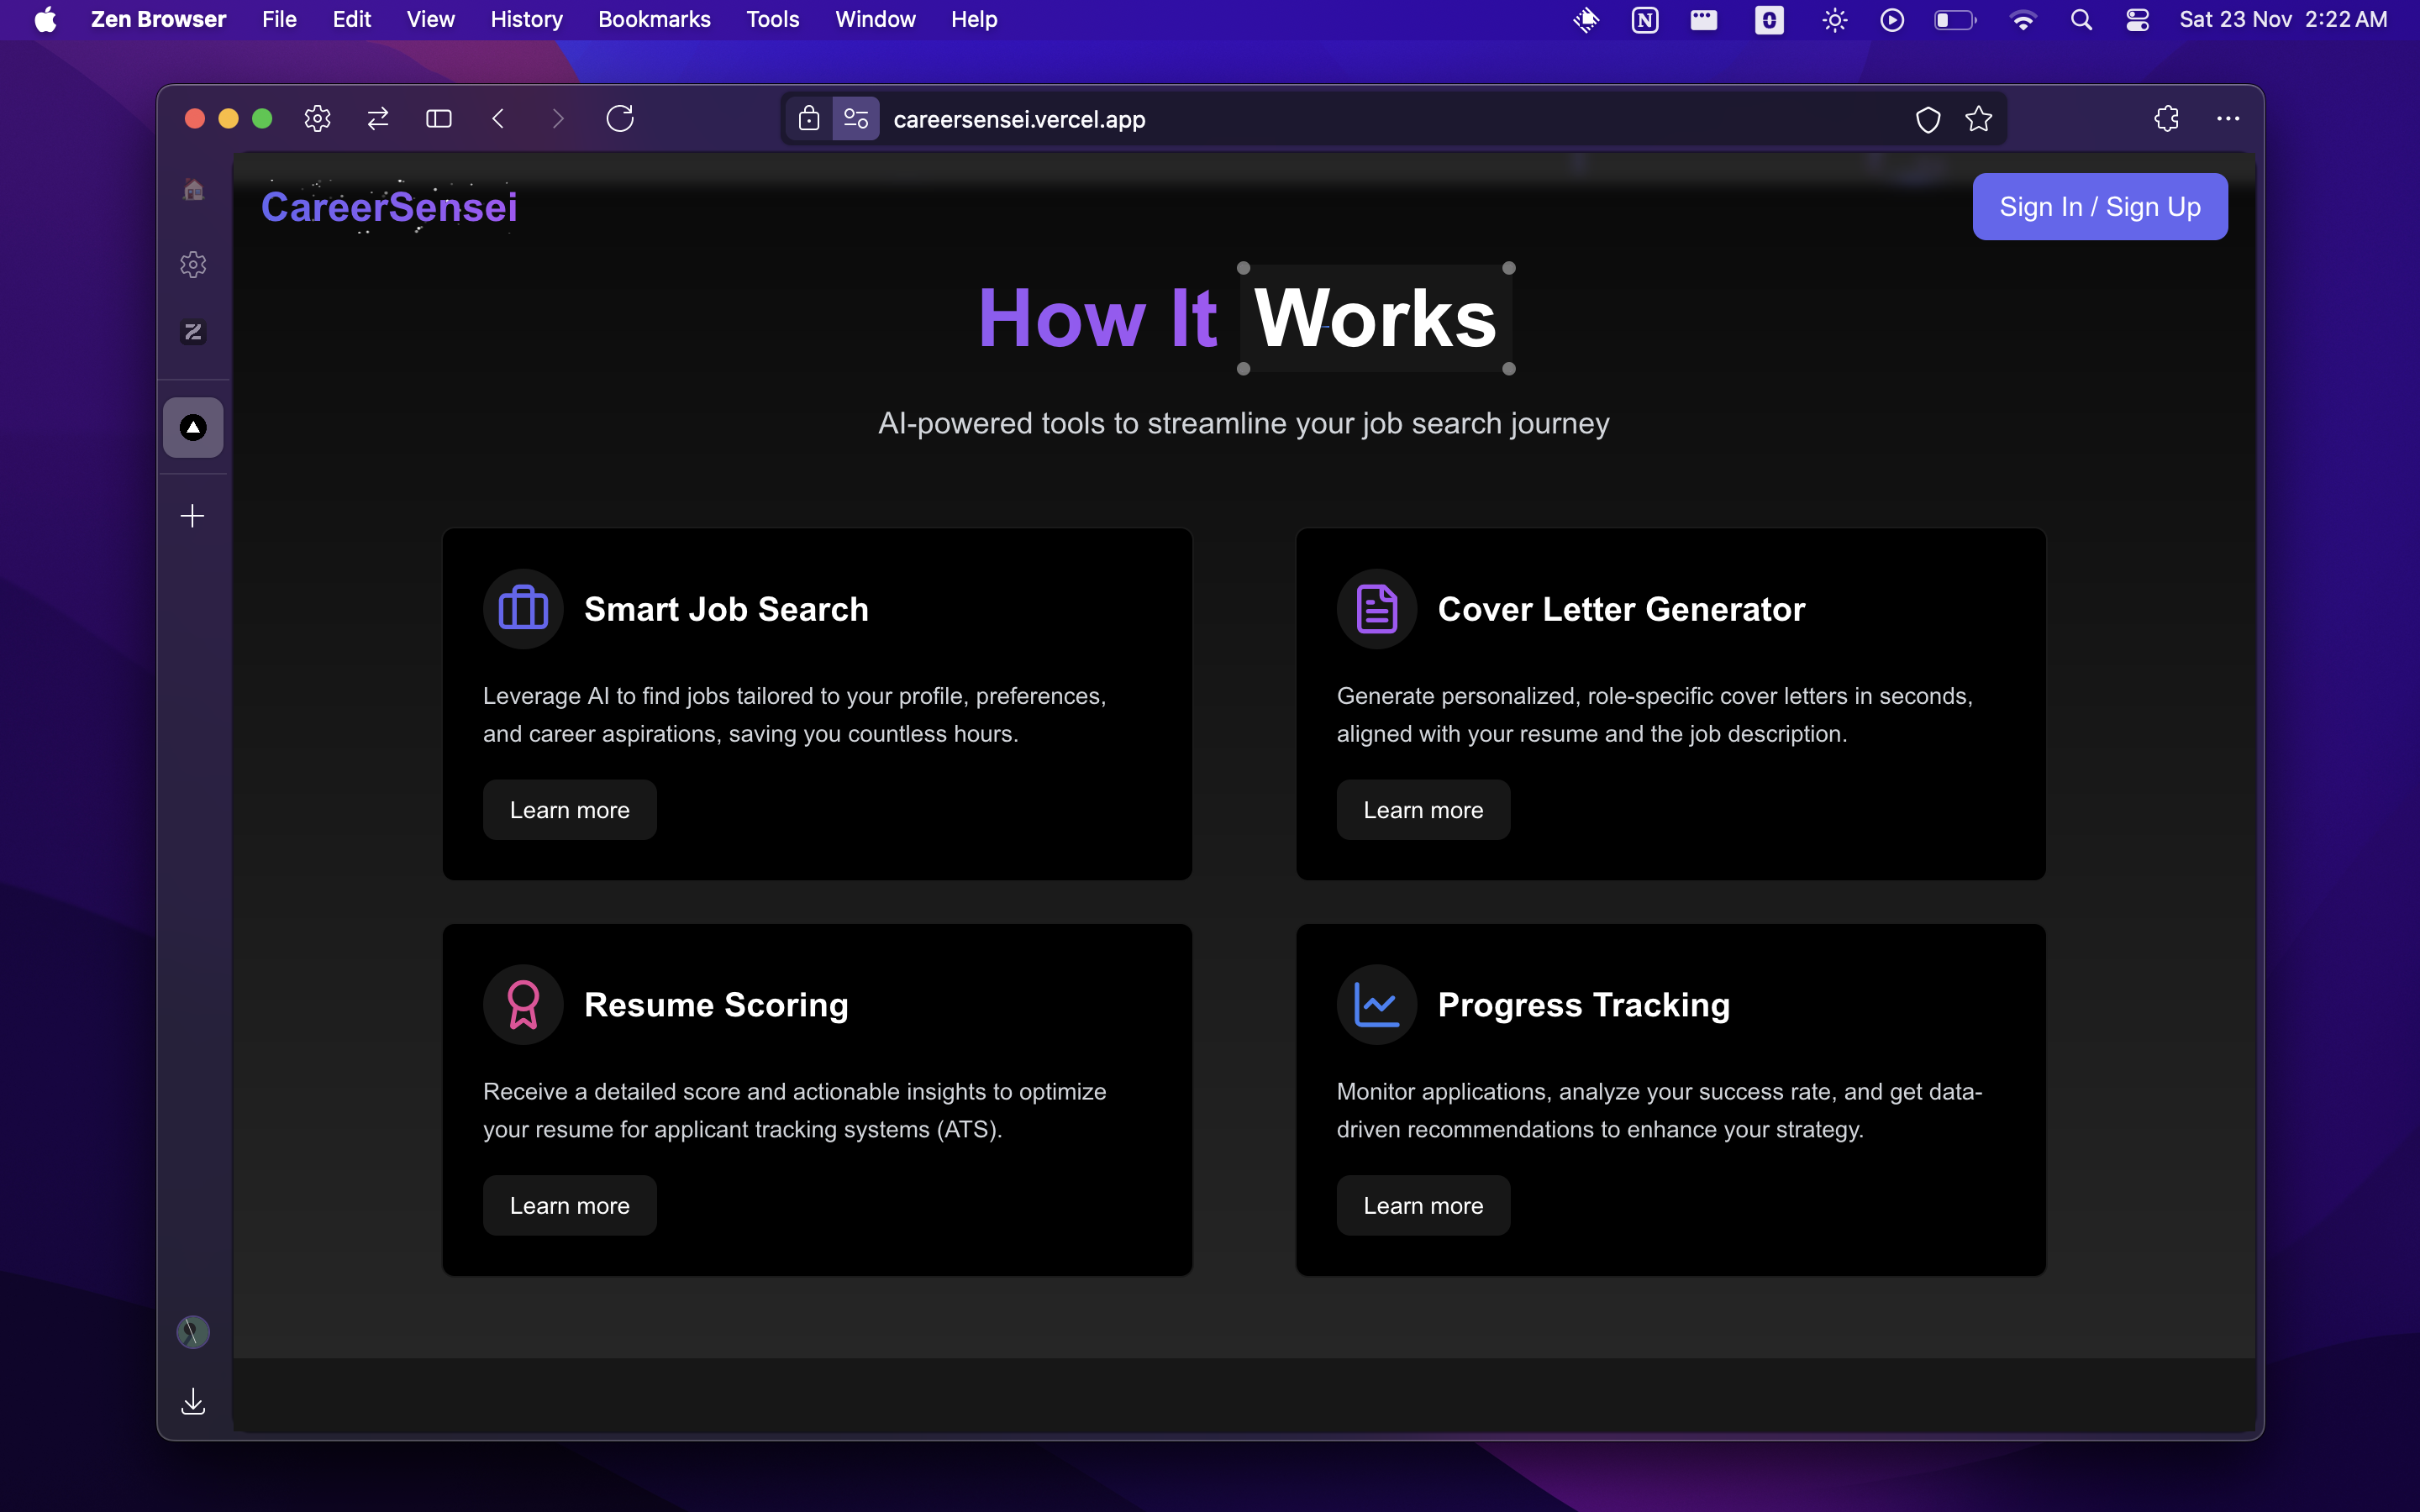Click the Sign In / Sign Up button
The image size is (2420, 1512).
[2099, 207]
